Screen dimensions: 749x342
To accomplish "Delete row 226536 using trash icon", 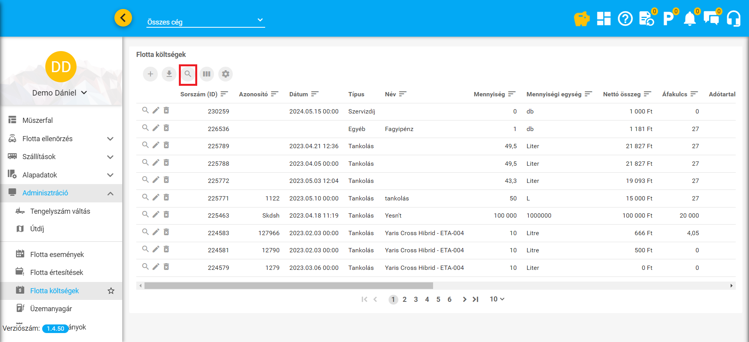I will [166, 128].
